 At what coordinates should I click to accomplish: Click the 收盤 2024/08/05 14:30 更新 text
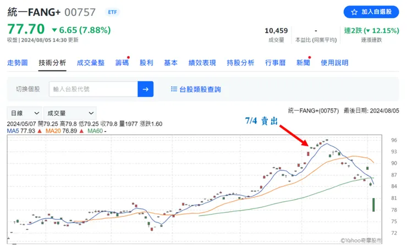pos(42,40)
